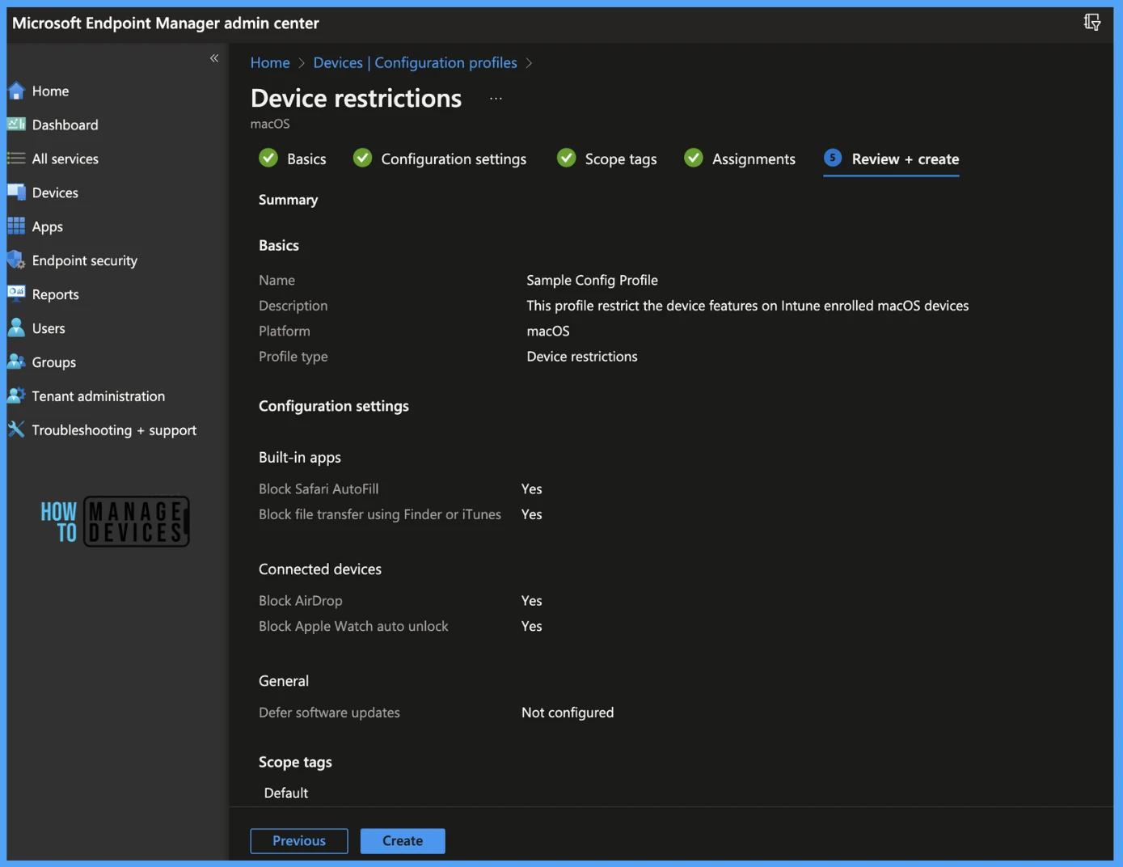Click the Platform value 'macOS' in Basics
The image size is (1123, 867).
548,332
